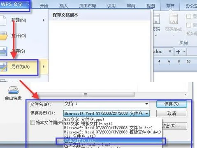
Task: Click the right arrow of horizontal scrollbar
Action: point(185,95)
